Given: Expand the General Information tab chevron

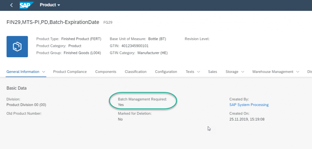Looking at the screenshot, I should 44,72.
